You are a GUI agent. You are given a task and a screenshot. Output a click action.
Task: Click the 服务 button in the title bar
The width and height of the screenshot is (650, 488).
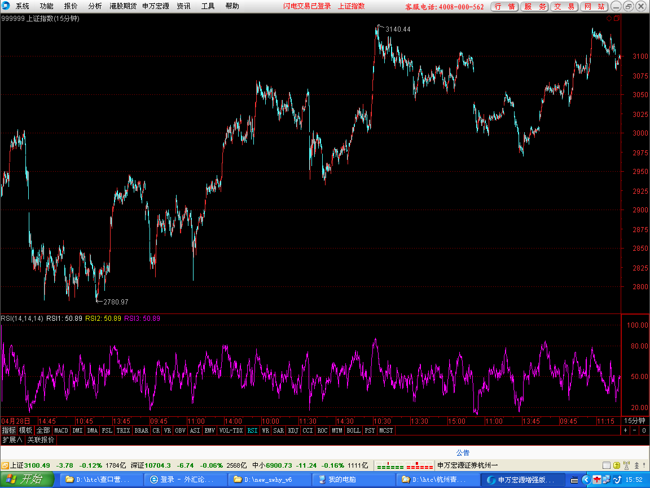[x=535, y=6]
